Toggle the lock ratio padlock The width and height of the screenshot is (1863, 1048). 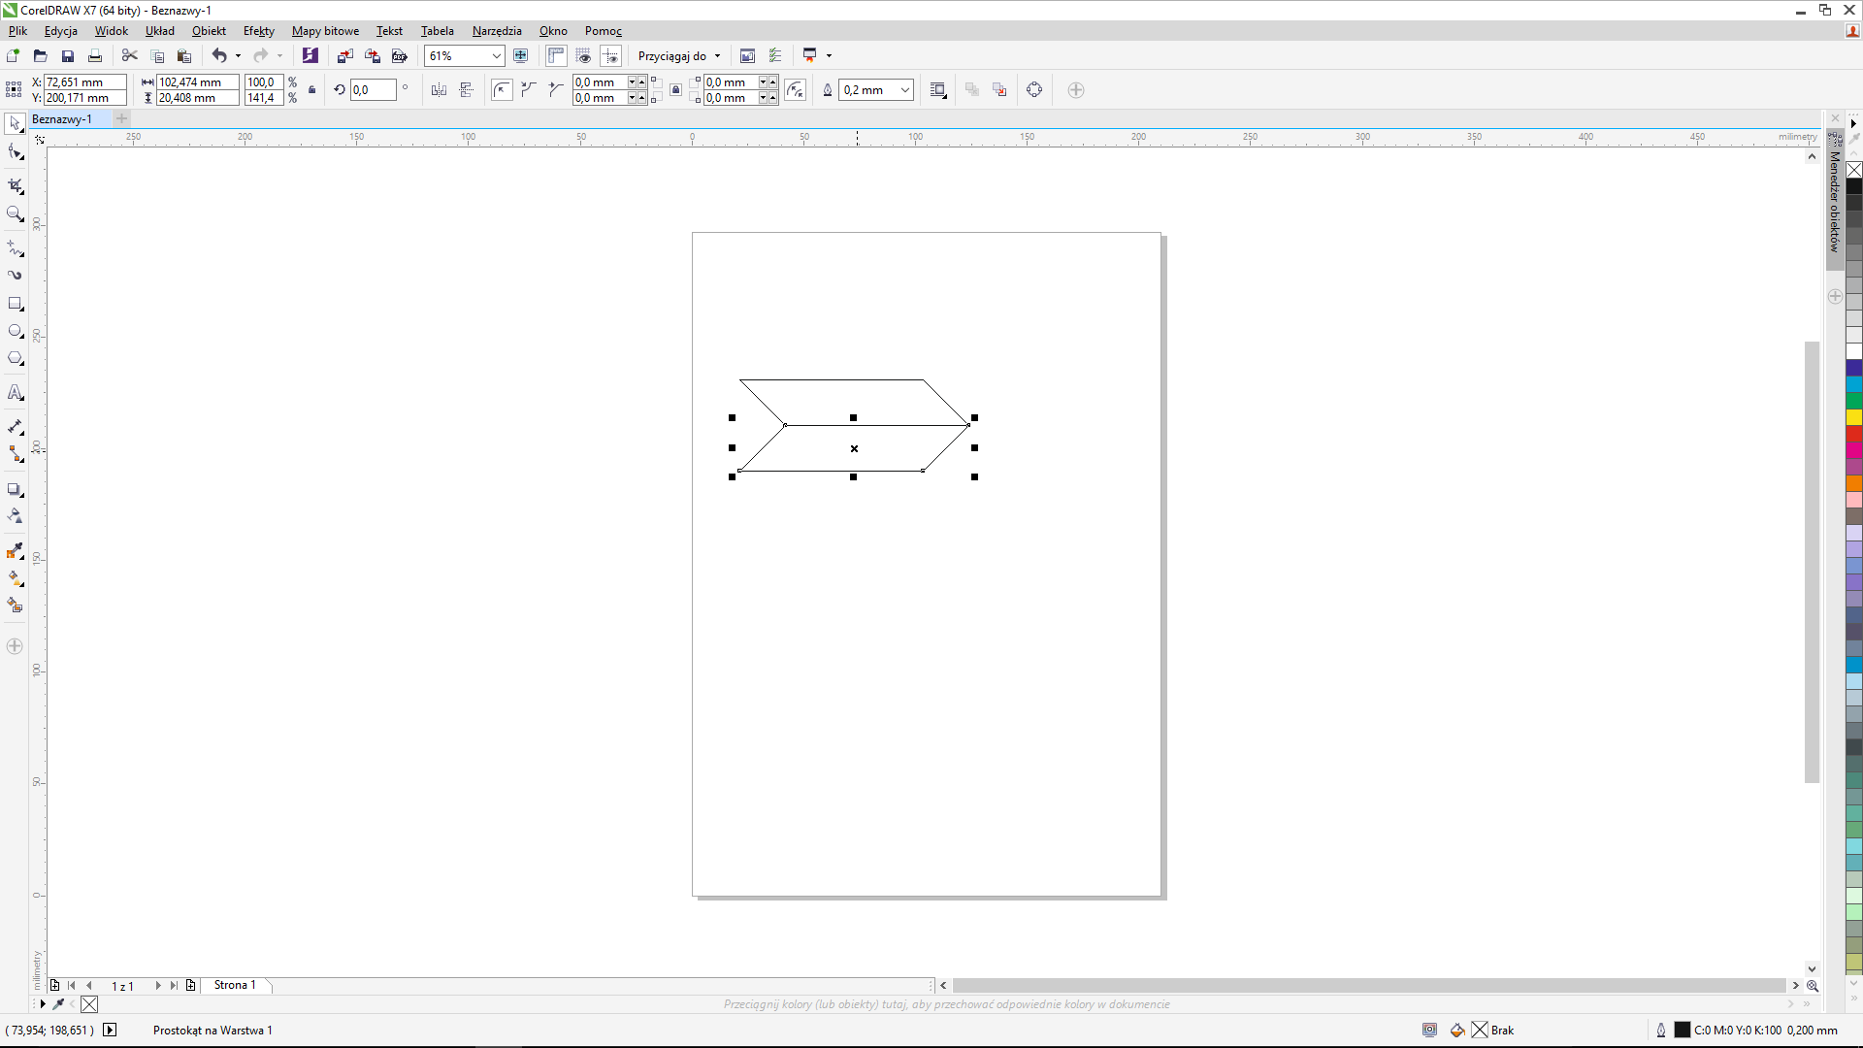tap(311, 90)
